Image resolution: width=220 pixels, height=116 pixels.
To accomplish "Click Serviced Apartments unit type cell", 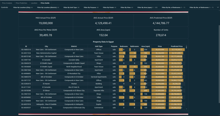I will tap(99, 77).
